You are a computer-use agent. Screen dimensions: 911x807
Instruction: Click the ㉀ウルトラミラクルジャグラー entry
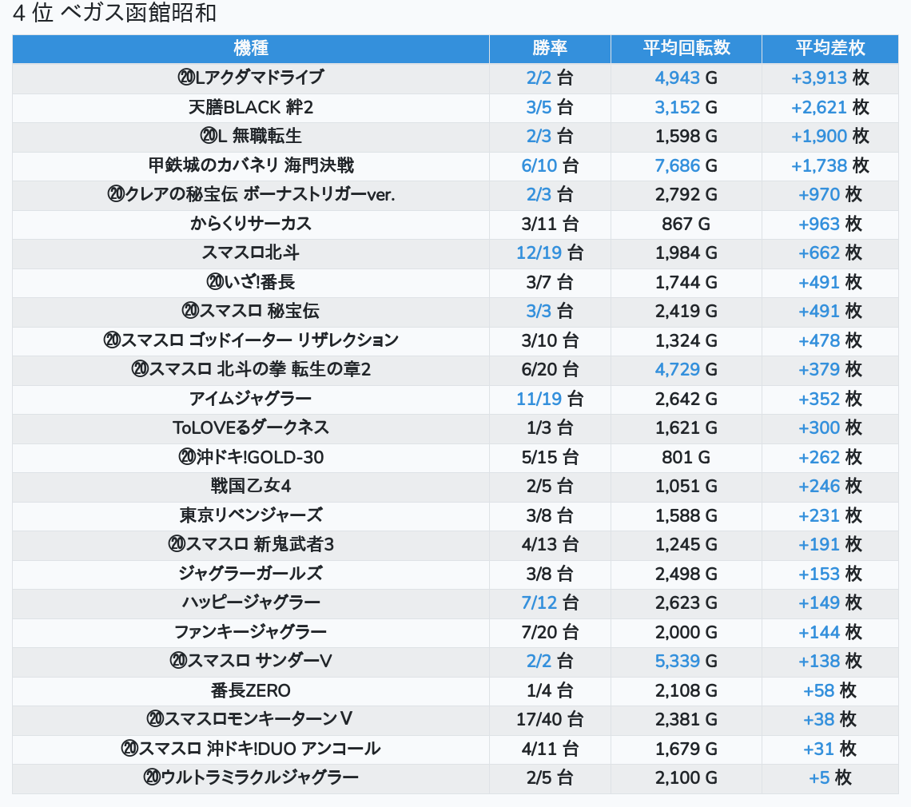pyautogui.click(x=250, y=777)
